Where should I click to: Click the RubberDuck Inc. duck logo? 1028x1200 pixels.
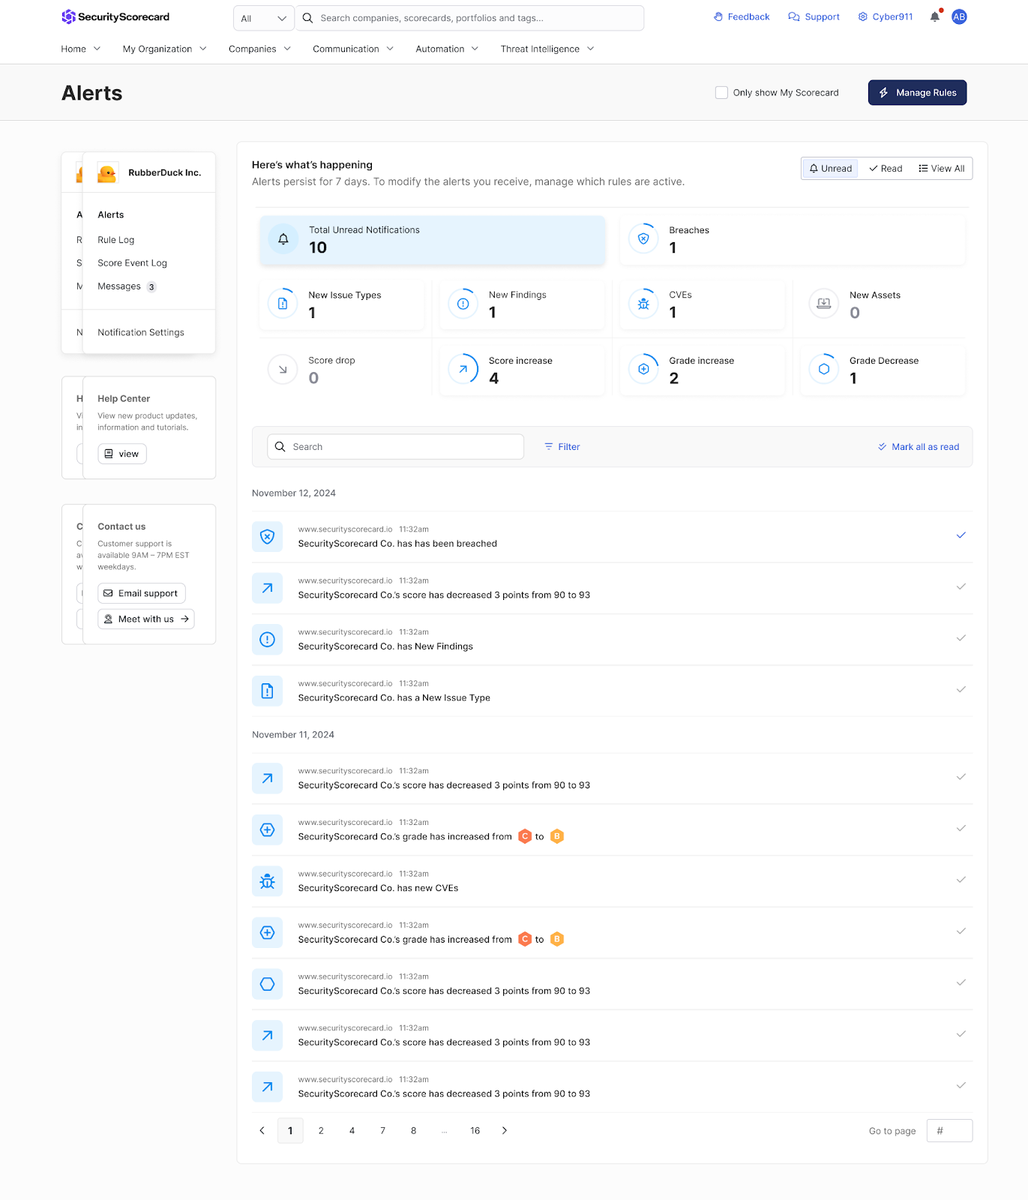(x=107, y=173)
